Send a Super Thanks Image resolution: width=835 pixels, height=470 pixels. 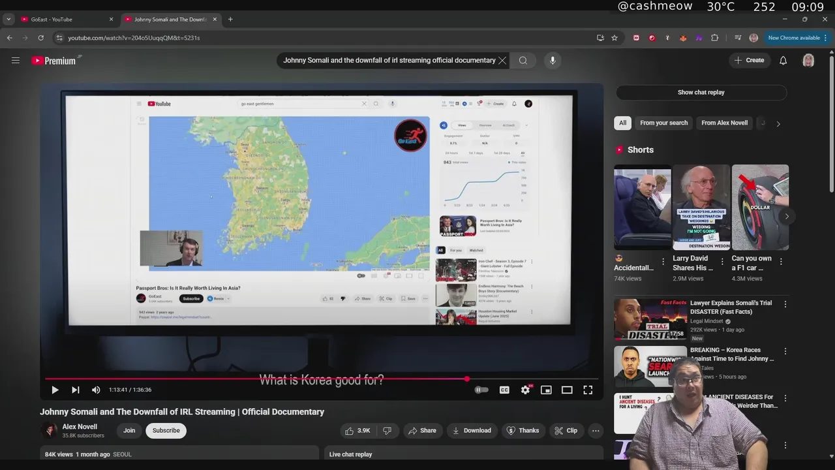523,431
